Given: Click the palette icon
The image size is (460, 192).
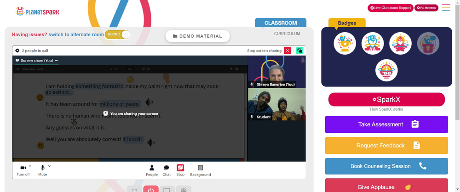Looking at the screenshot, I should [x=184, y=189].
